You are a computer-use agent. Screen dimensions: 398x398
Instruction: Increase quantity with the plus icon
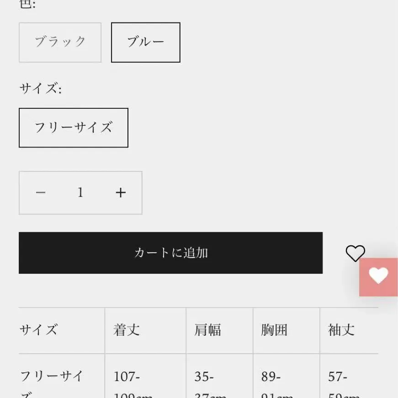coord(120,193)
